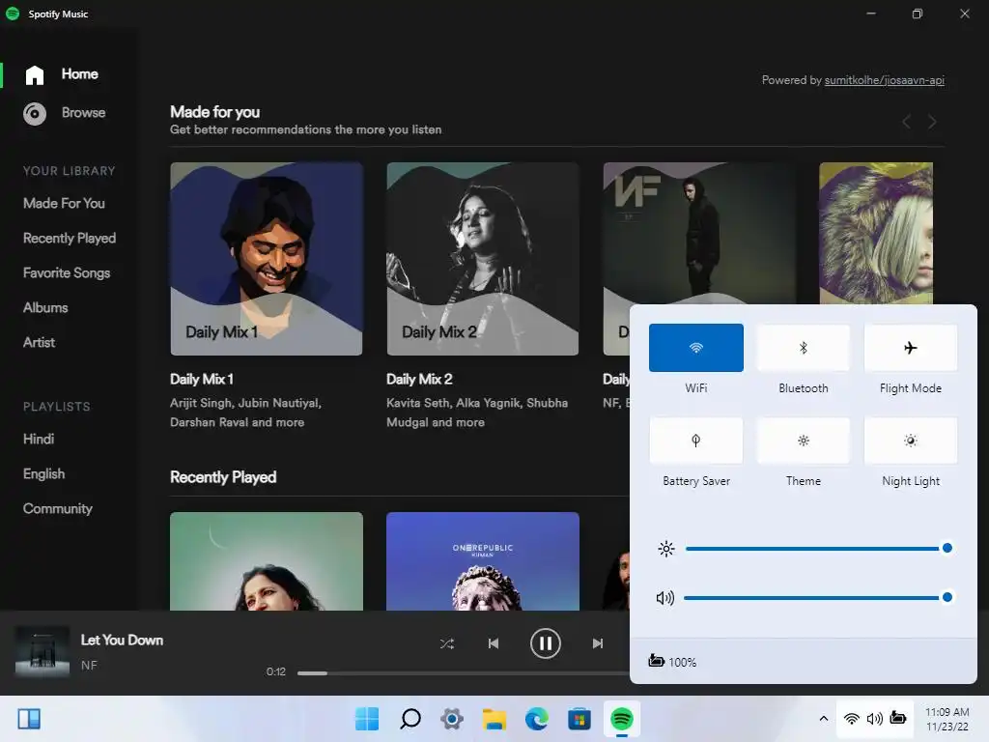Open the Daily Mix 2 cover
Image resolution: width=989 pixels, height=742 pixels.
click(483, 259)
